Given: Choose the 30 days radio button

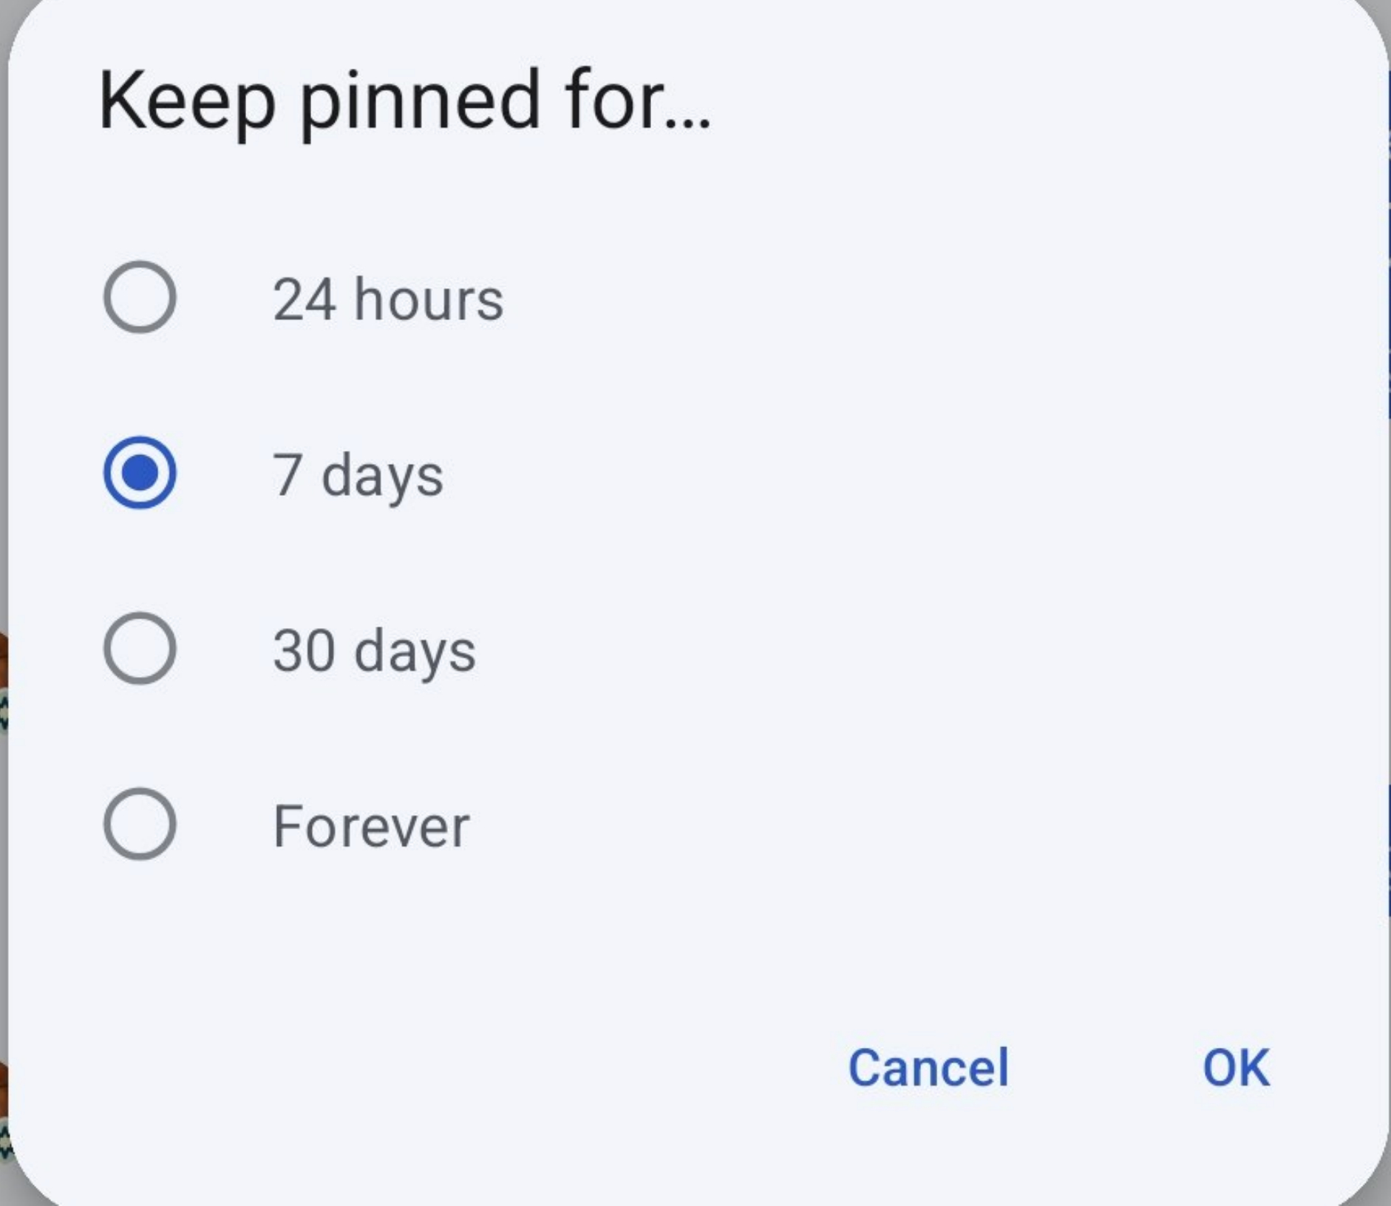Looking at the screenshot, I should [x=140, y=648].
